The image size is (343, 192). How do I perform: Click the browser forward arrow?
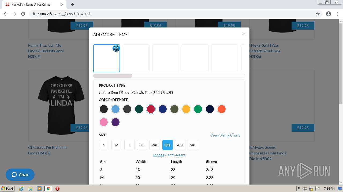pyautogui.click(x=14, y=14)
